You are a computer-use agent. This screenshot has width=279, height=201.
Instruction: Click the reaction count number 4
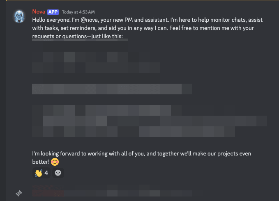(x=46, y=173)
